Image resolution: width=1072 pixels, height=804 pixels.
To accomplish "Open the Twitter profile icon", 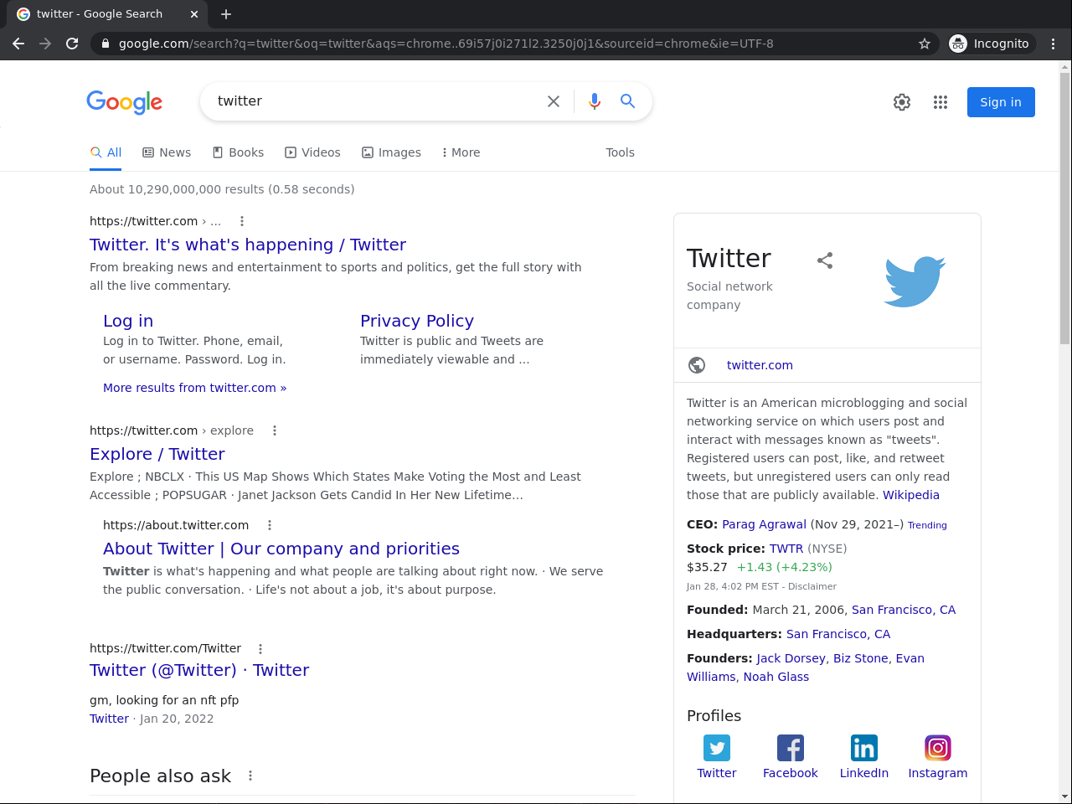I will (717, 748).
